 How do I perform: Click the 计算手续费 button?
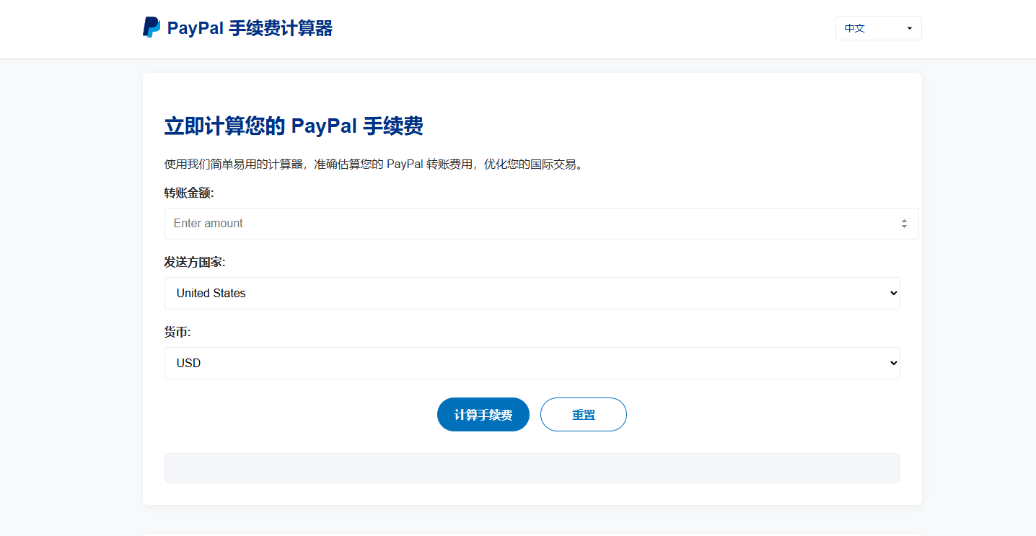[x=483, y=415]
